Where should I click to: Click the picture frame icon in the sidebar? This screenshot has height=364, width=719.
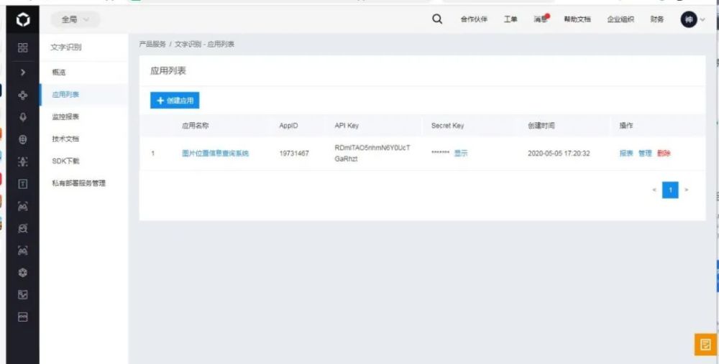coord(23,294)
